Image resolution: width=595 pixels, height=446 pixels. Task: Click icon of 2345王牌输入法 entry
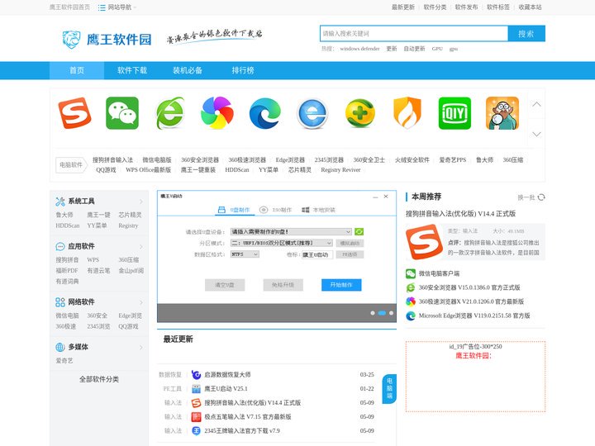click(196, 431)
